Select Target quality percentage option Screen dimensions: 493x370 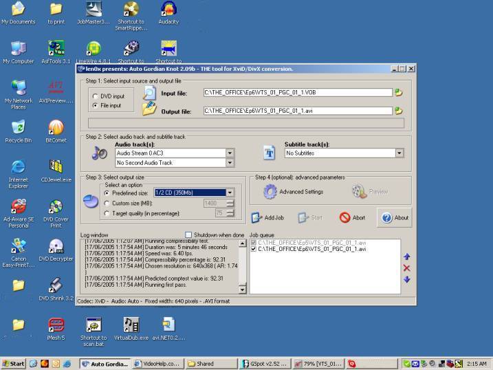(x=107, y=213)
